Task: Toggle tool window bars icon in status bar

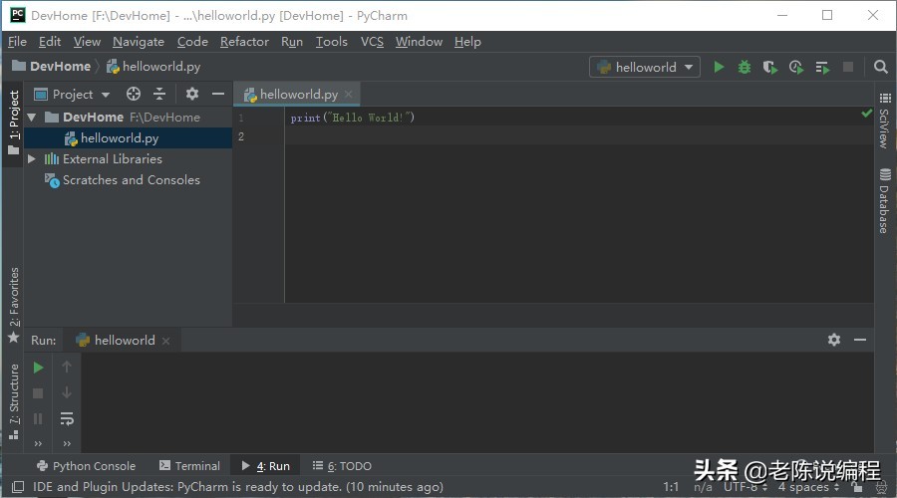Action: [x=17, y=487]
